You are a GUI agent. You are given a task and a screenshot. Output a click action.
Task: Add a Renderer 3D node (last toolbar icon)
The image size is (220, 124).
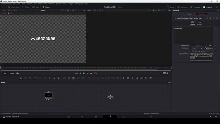[x=151, y=78]
